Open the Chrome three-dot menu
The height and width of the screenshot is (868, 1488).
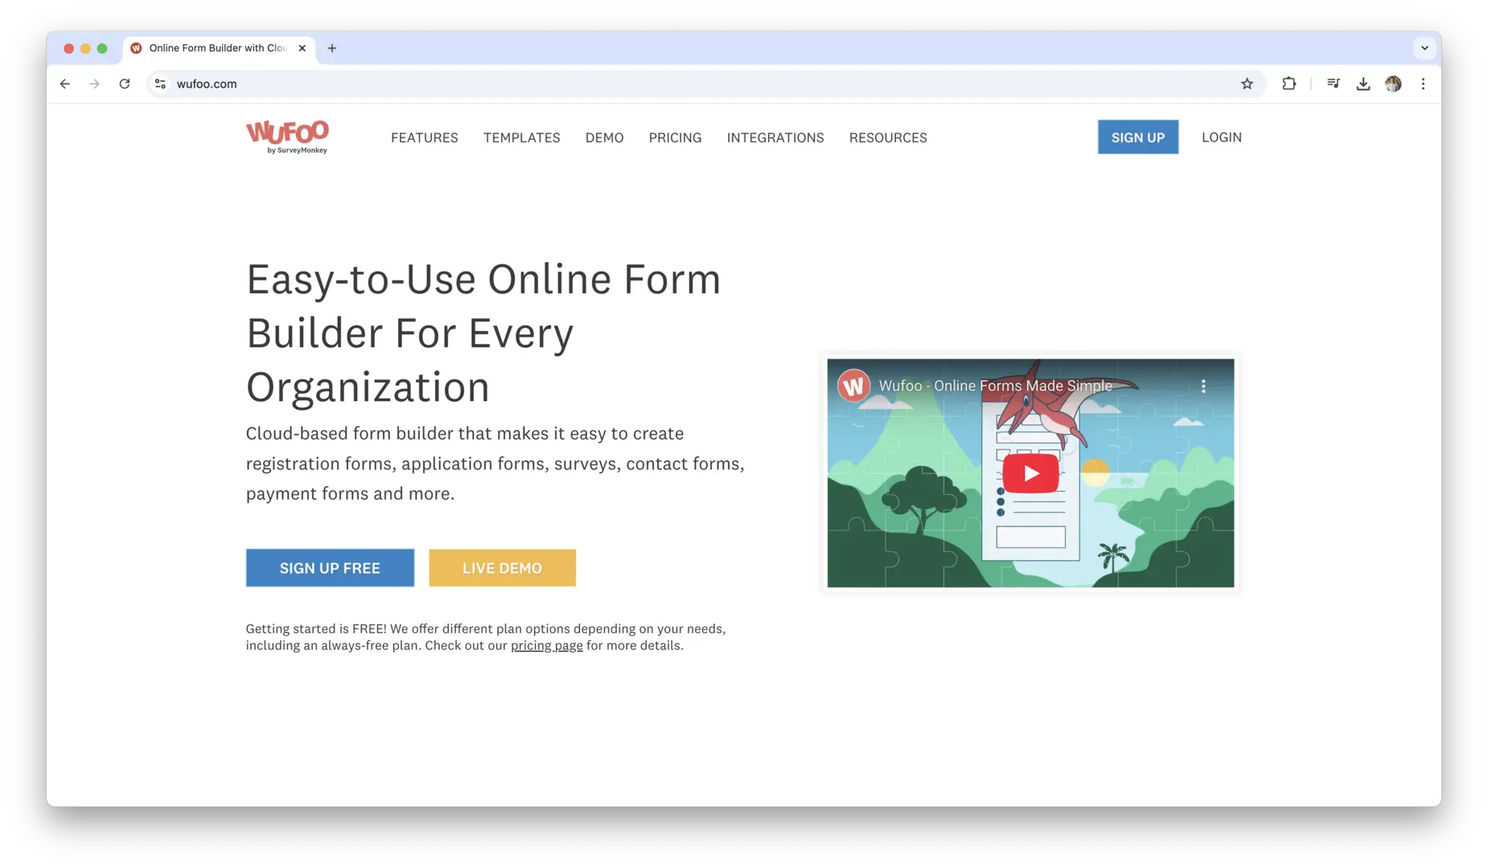pos(1423,84)
